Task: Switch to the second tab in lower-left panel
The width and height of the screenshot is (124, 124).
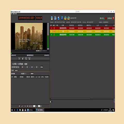Action: 16,71
